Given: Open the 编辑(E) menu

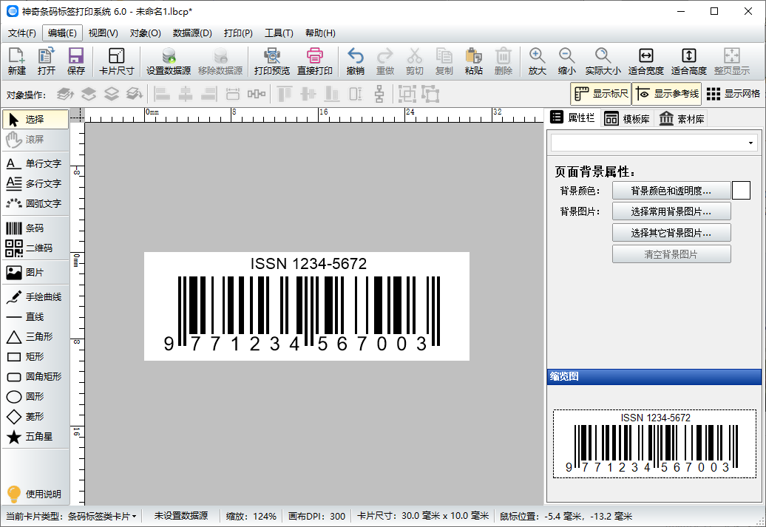Looking at the screenshot, I should pos(62,33).
